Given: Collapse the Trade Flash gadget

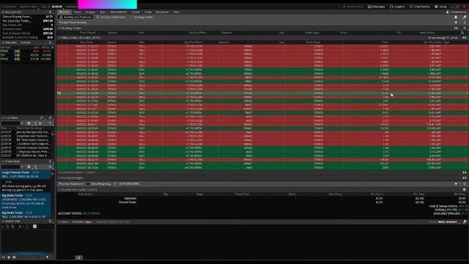Looking at the screenshot, I should (x=3, y=161).
